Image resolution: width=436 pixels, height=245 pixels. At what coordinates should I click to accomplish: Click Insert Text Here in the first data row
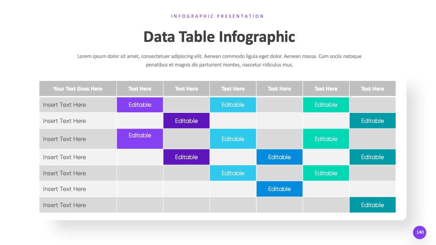click(x=65, y=105)
